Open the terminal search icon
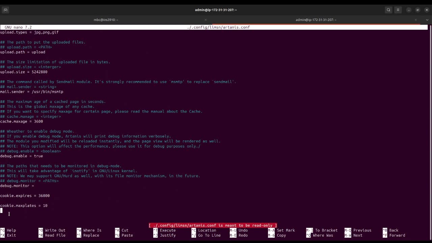This screenshot has height=243, width=432. 388,10
